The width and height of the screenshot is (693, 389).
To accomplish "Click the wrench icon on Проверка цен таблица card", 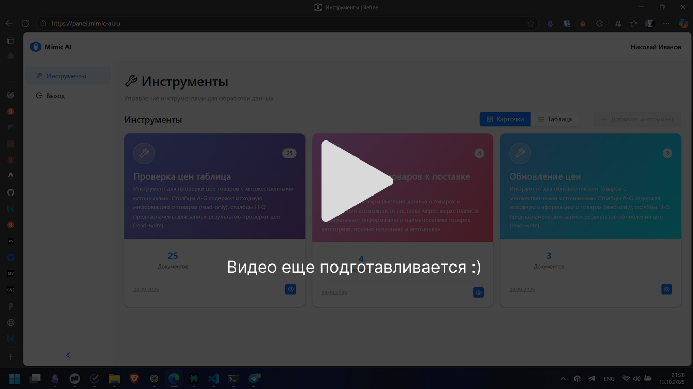I will tap(144, 153).
